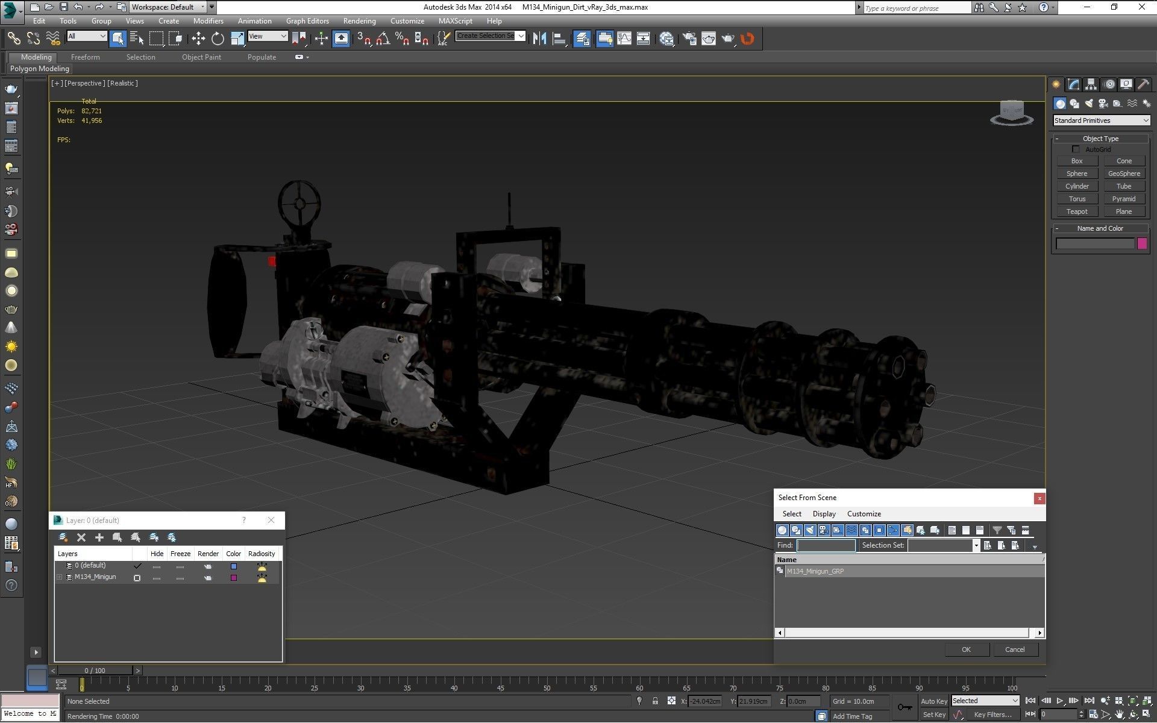This screenshot has height=723, width=1157.
Task: Click OK in Select From Scene dialog
Action: 967,649
